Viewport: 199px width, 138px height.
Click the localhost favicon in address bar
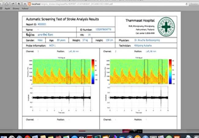(x=30, y=4)
